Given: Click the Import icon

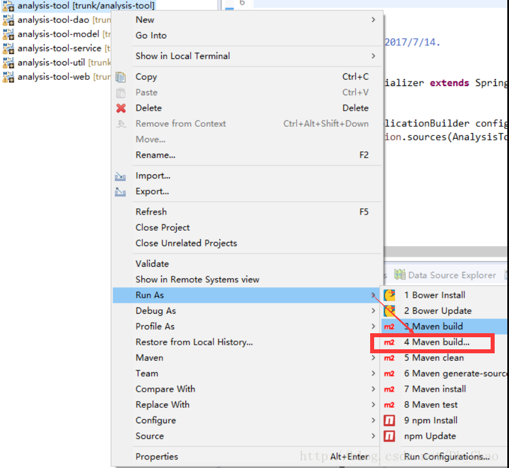Looking at the screenshot, I should pos(120,176).
